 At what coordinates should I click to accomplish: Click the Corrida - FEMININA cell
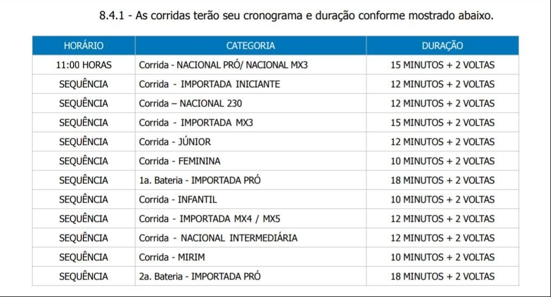click(251, 161)
